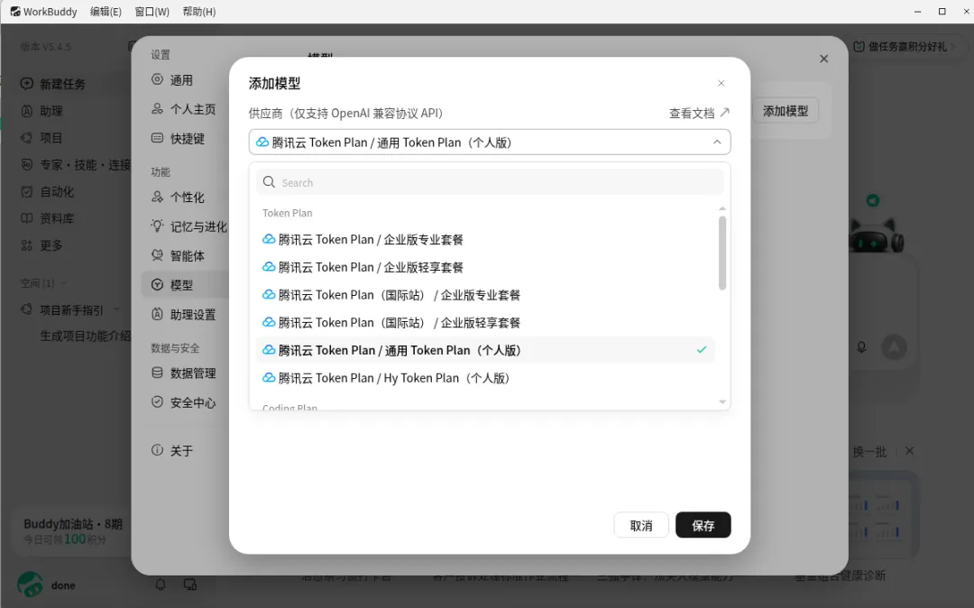This screenshot has width=974, height=608.
Task: Close the settings panel with X
Action: [823, 59]
